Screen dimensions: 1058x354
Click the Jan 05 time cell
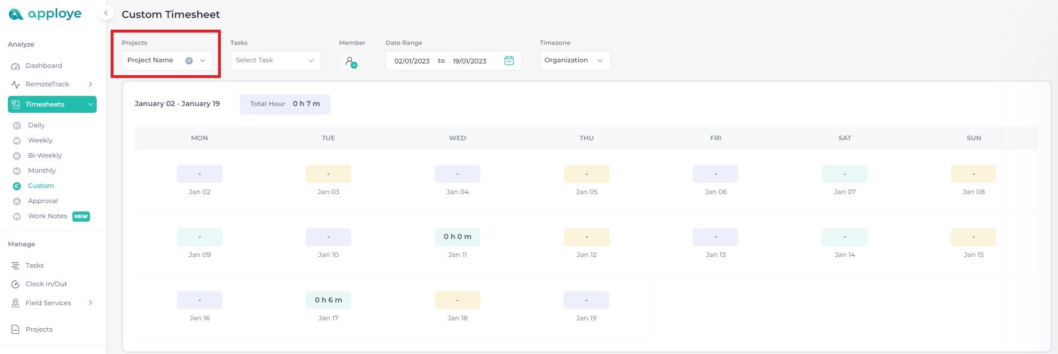(587, 174)
